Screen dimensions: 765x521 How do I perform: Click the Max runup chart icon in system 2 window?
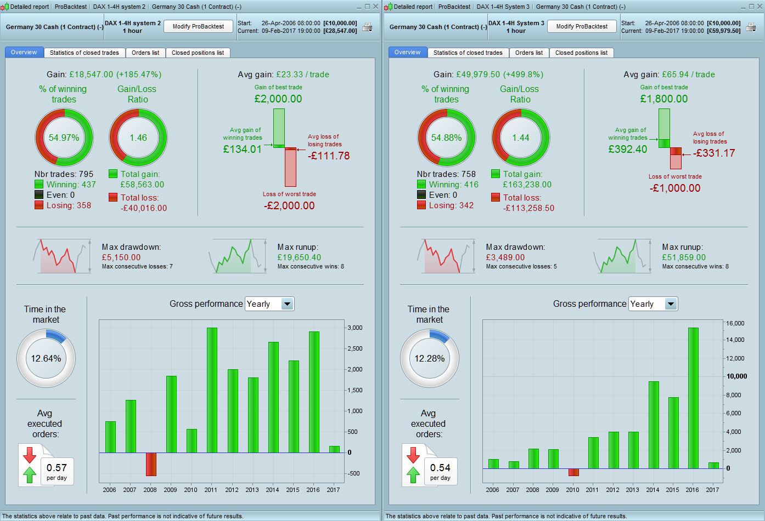pos(238,256)
